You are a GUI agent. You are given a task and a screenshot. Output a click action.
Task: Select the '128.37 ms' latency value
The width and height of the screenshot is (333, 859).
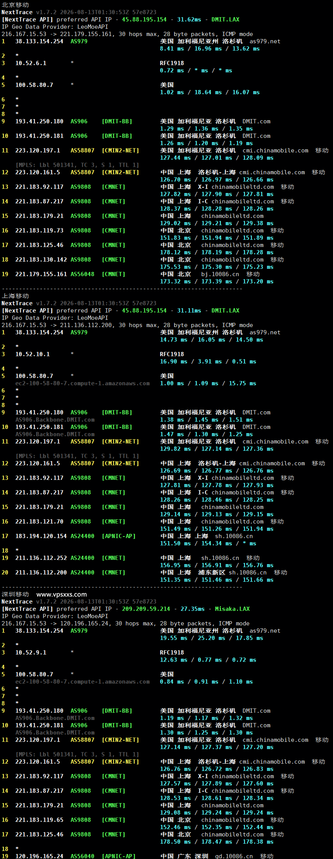pyautogui.click(x=175, y=208)
